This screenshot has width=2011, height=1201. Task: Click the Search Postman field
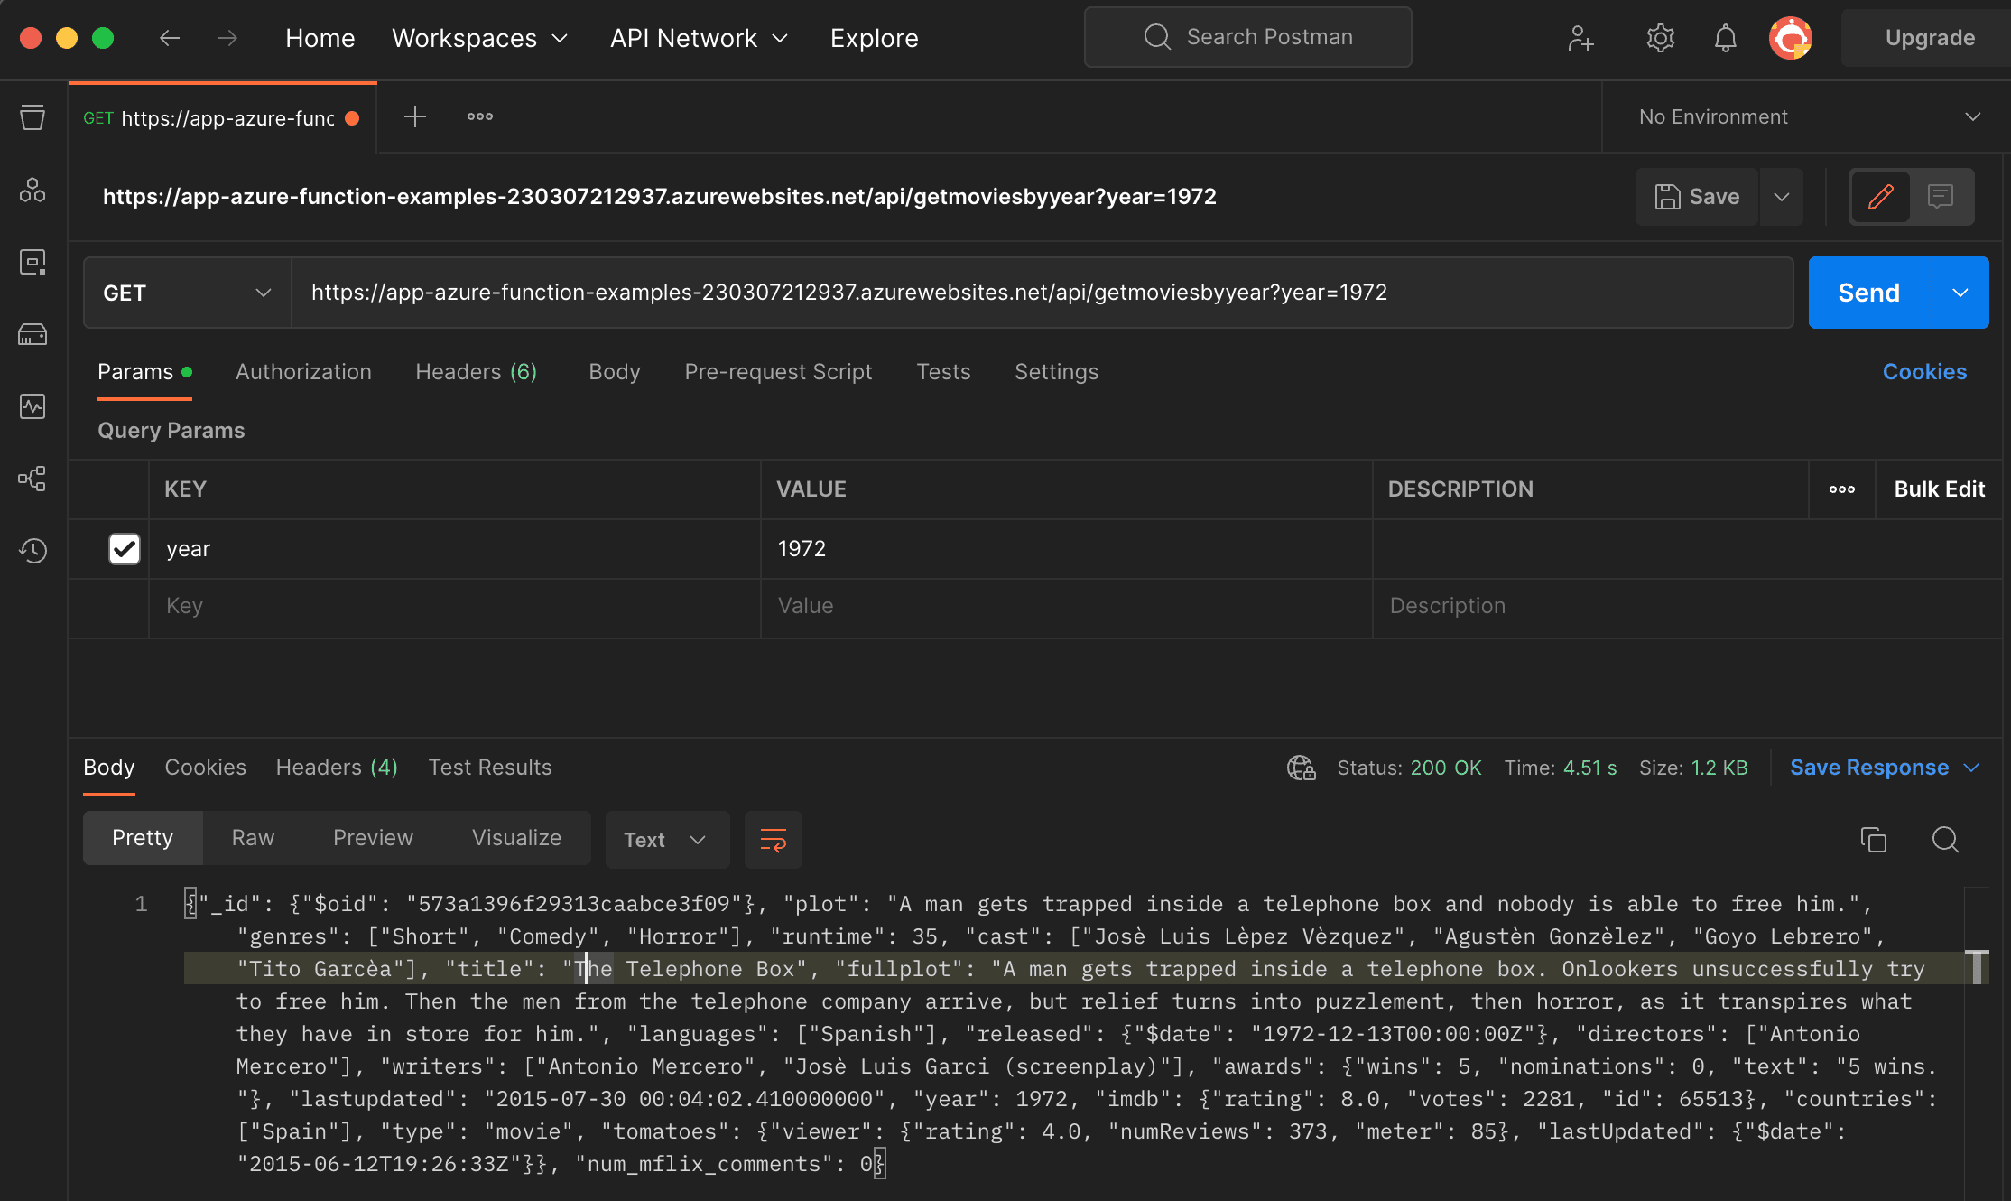point(1247,37)
